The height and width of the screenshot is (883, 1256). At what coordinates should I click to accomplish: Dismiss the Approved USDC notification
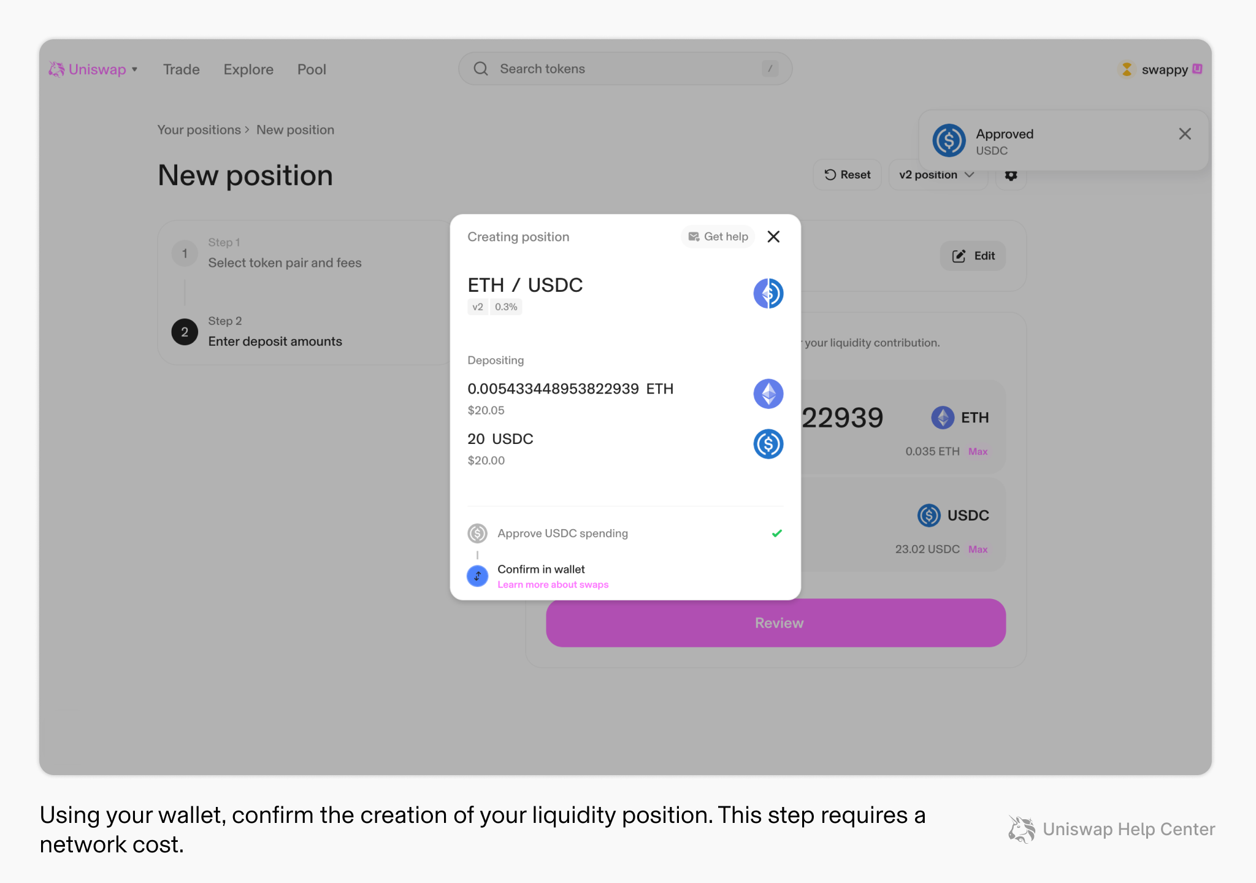coord(1184,134)
